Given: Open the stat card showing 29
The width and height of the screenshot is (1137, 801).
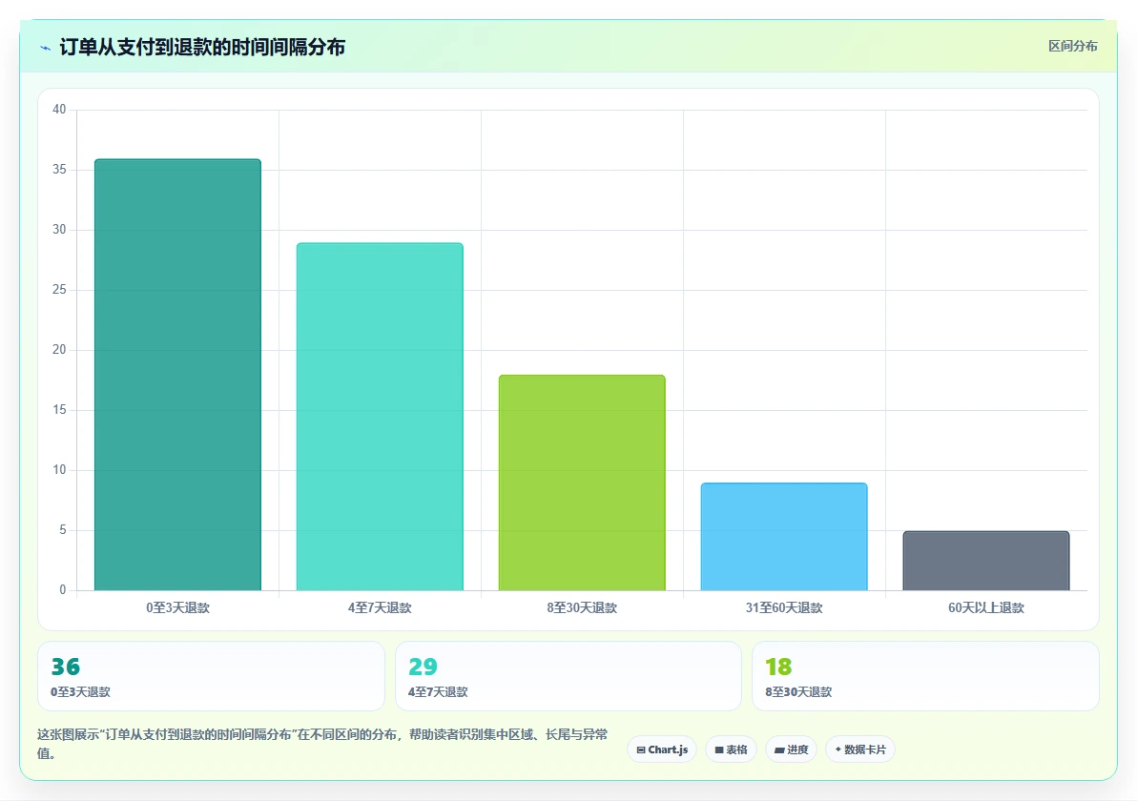Looking at the screenshot, I should 568,675.
